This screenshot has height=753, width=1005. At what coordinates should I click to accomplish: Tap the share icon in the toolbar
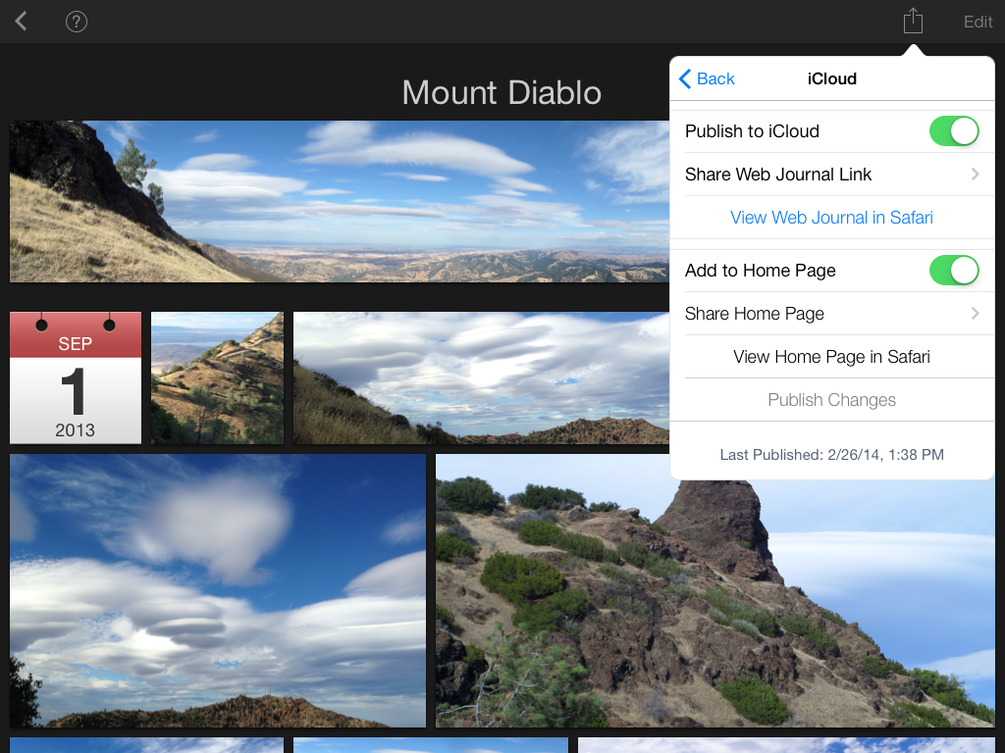[913, 22]
